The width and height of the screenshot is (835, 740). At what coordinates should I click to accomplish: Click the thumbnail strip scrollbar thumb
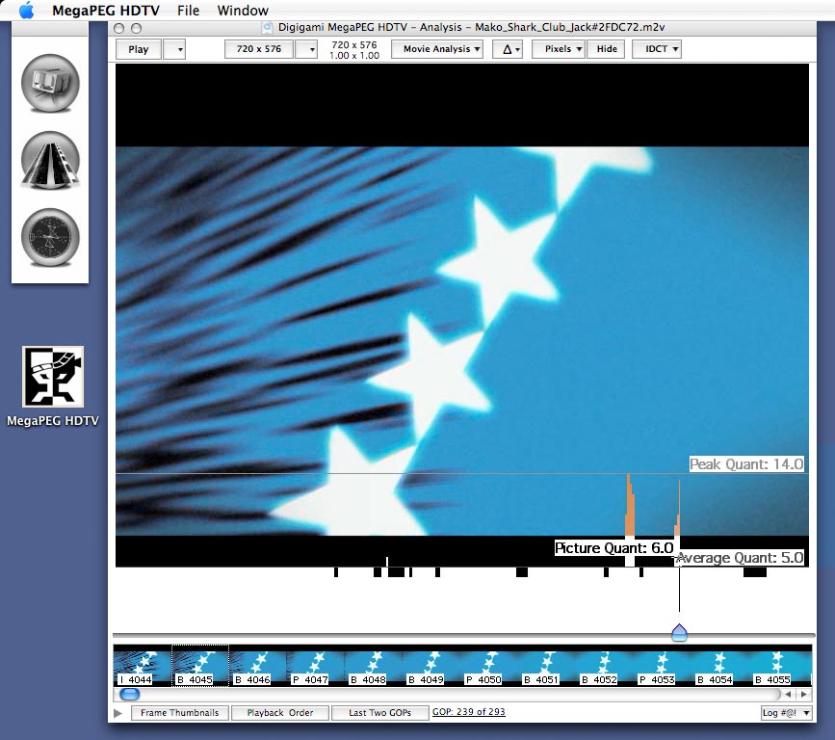[129, 694]
